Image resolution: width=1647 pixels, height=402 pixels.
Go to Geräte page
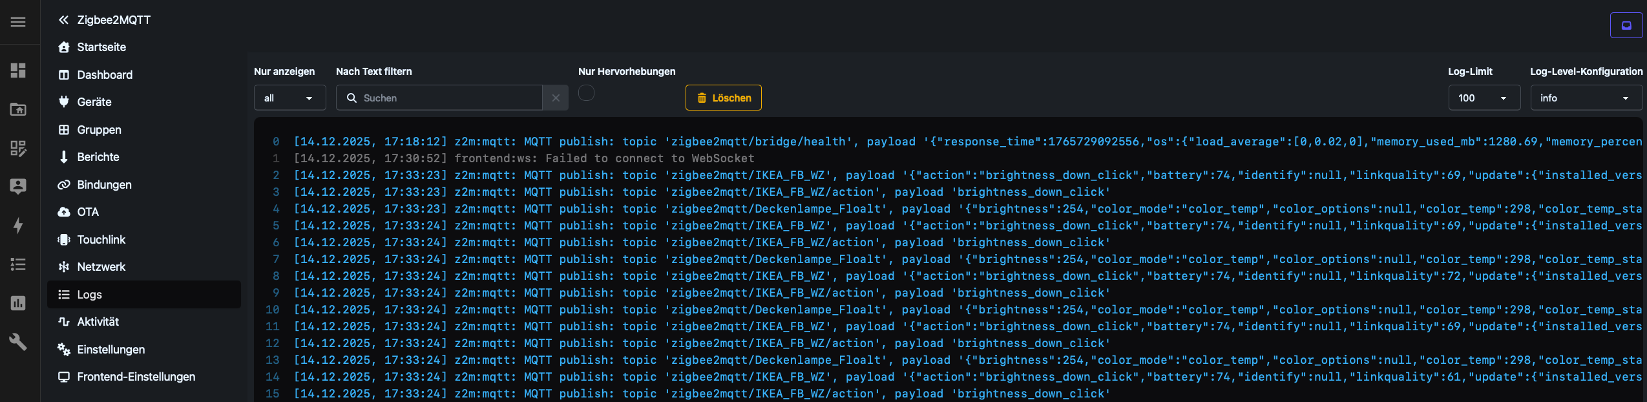coord(94,102)
